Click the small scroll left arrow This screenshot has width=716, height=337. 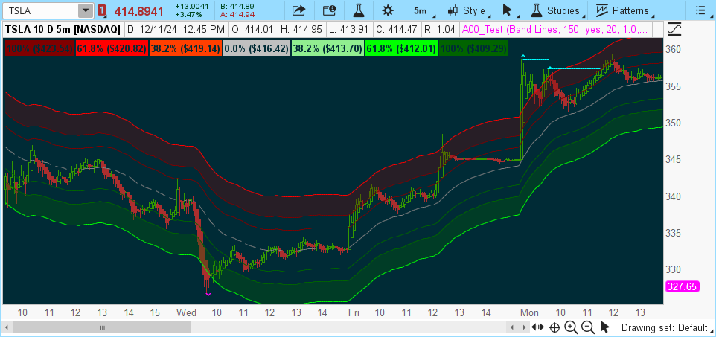(x=512, y=327)
